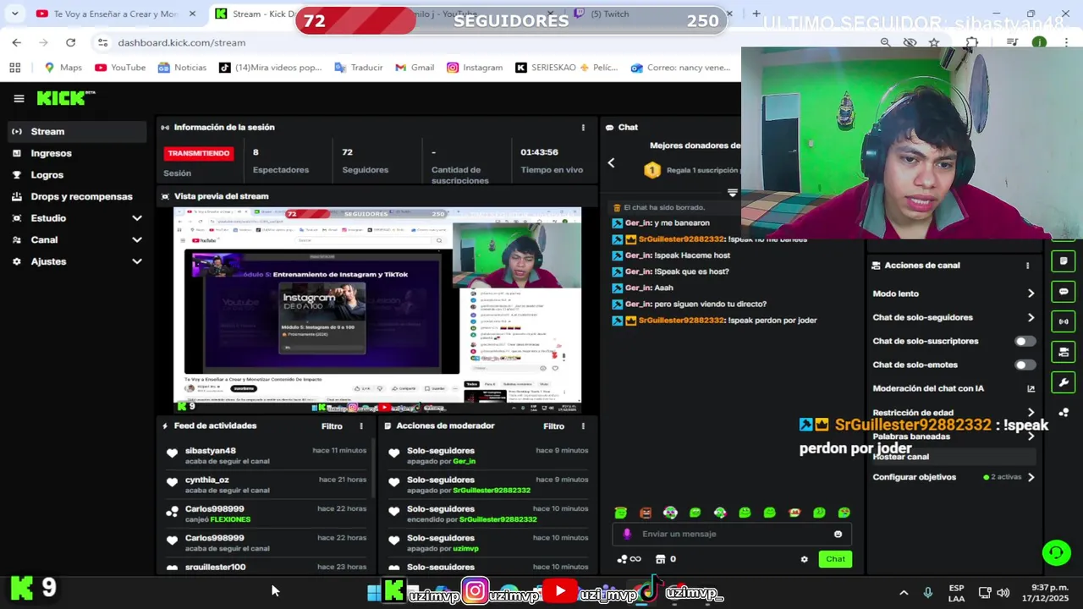This screenshot has height=609, width=1083.
Task: Click the speech bubble icon in right rail
Action: pyautogui.click(x=1064, y=291)
